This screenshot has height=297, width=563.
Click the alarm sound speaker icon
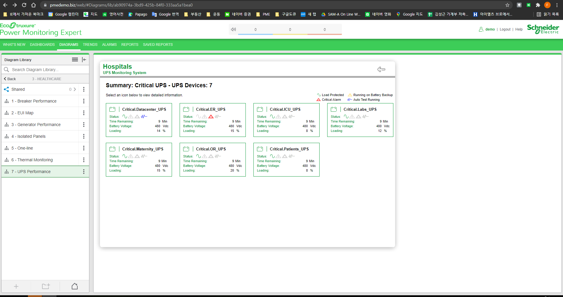[233, 29]
